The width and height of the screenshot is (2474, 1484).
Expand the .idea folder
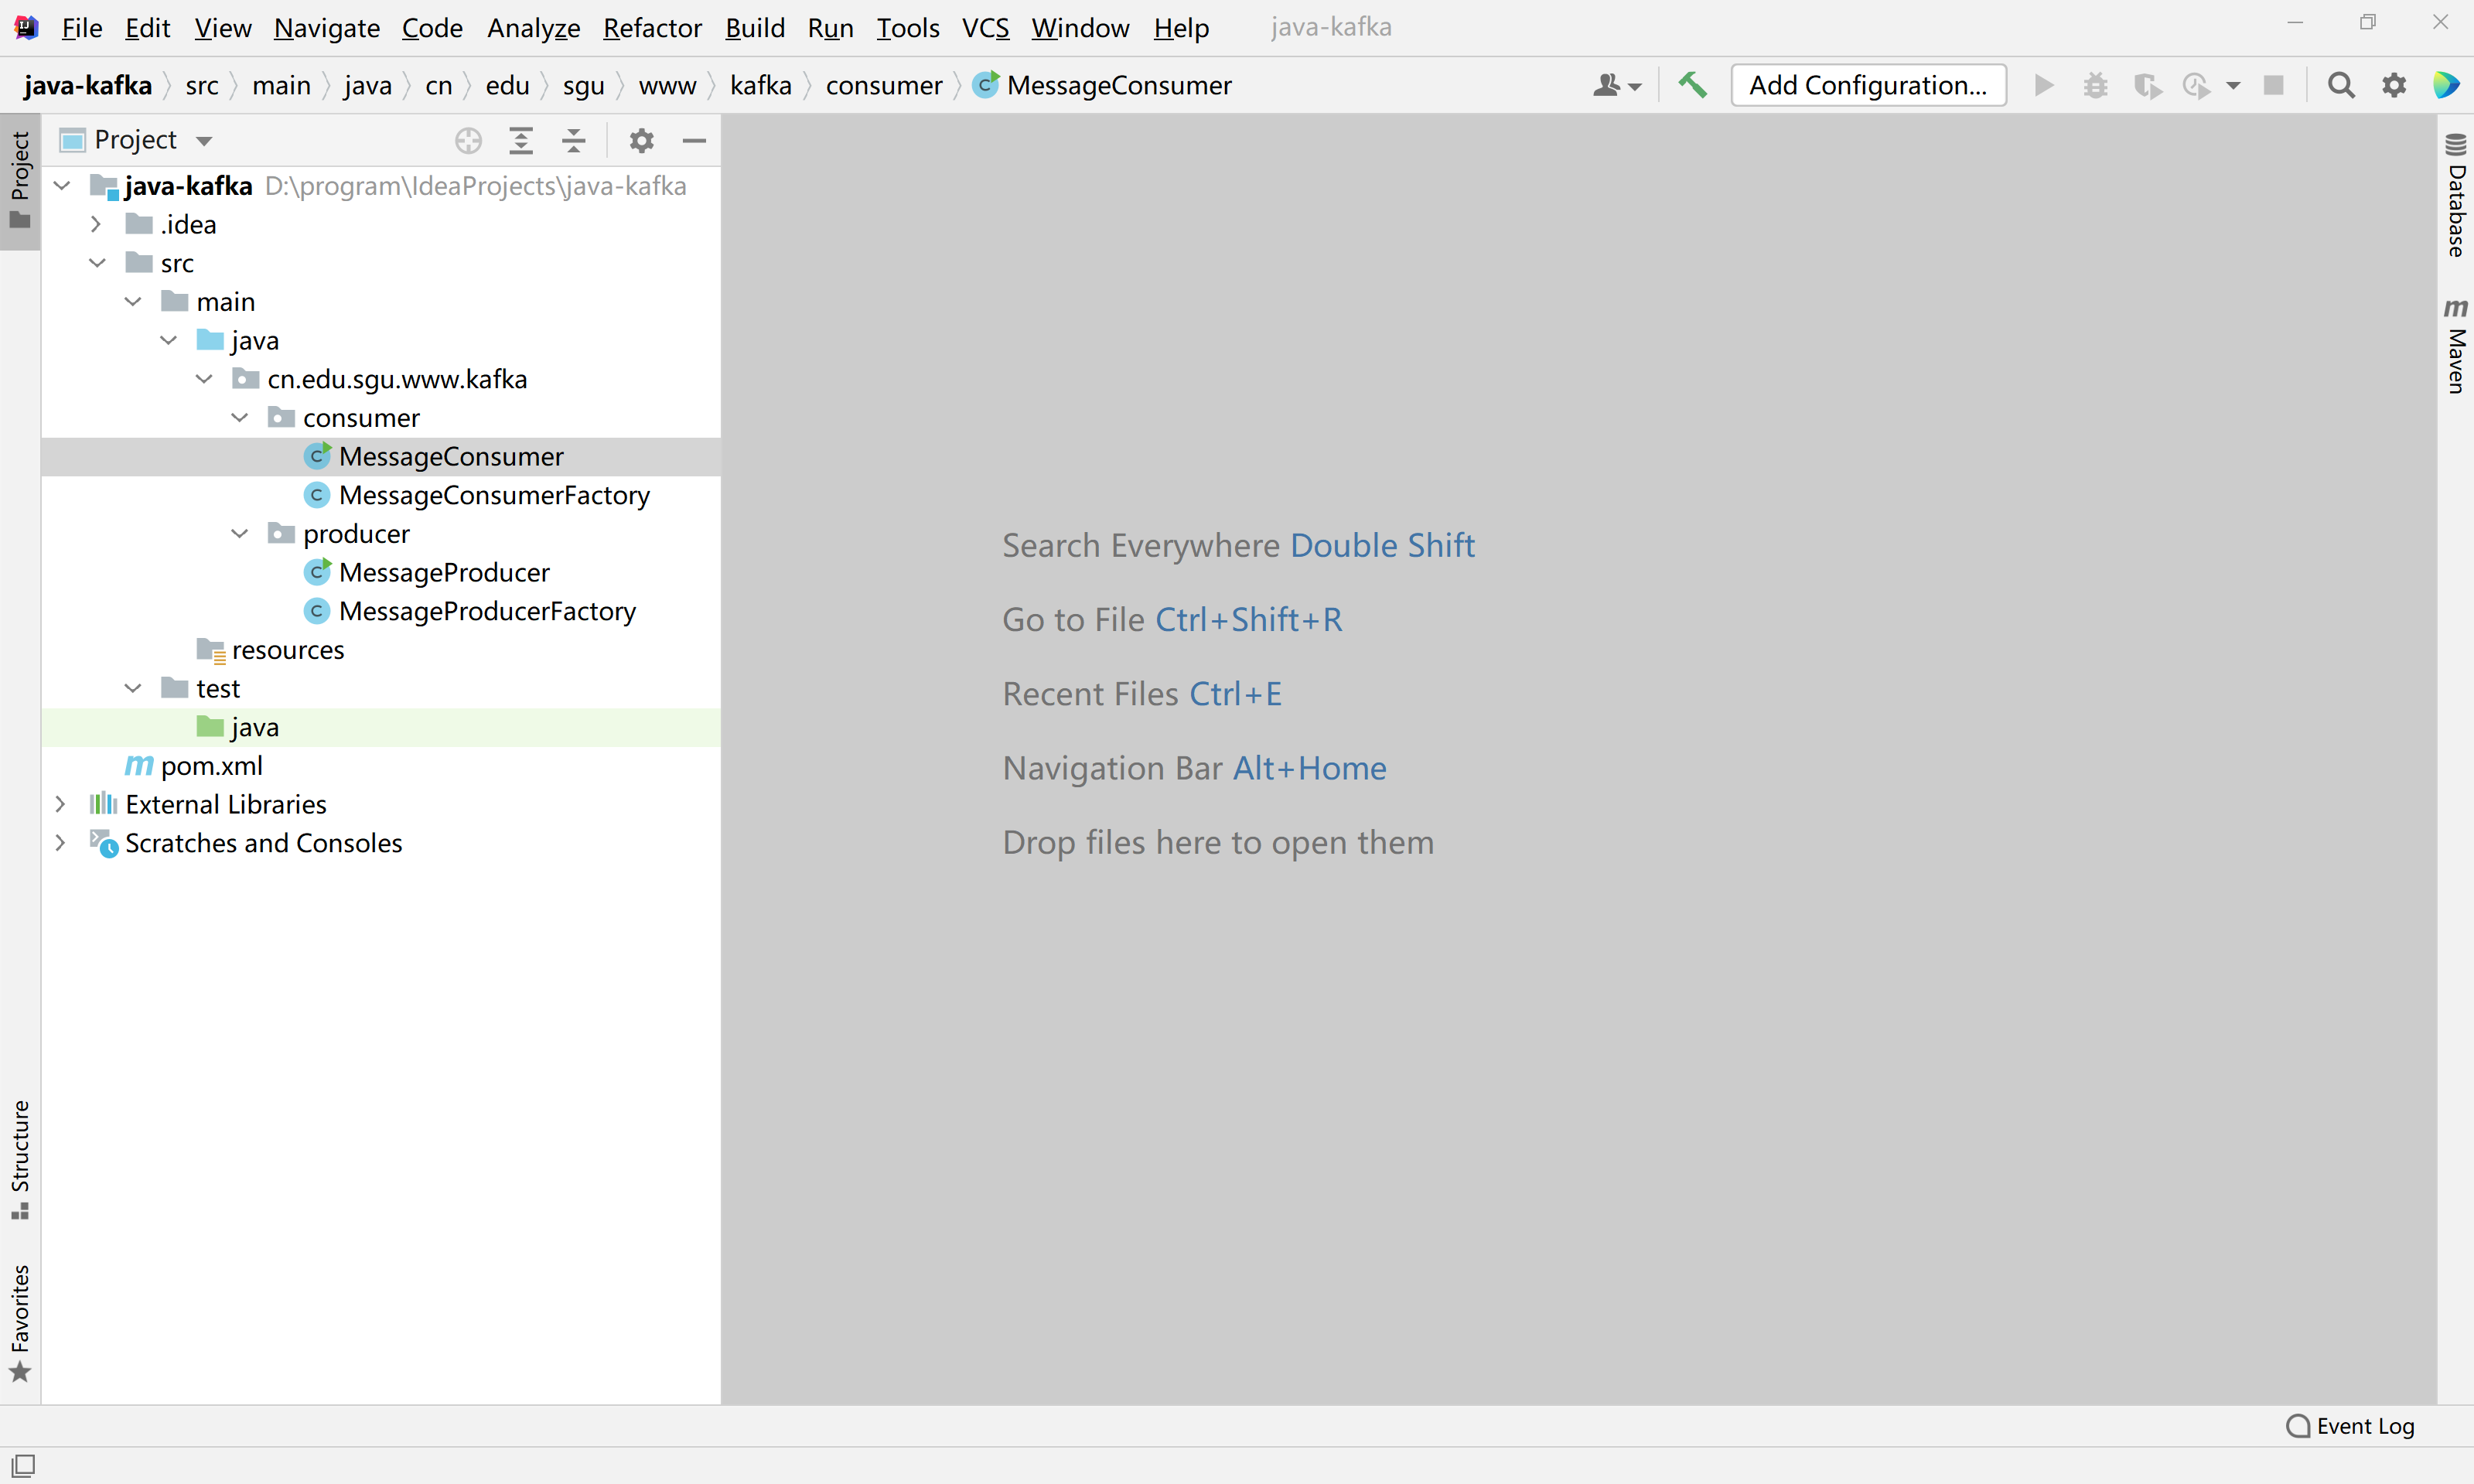tap(96, 225)
